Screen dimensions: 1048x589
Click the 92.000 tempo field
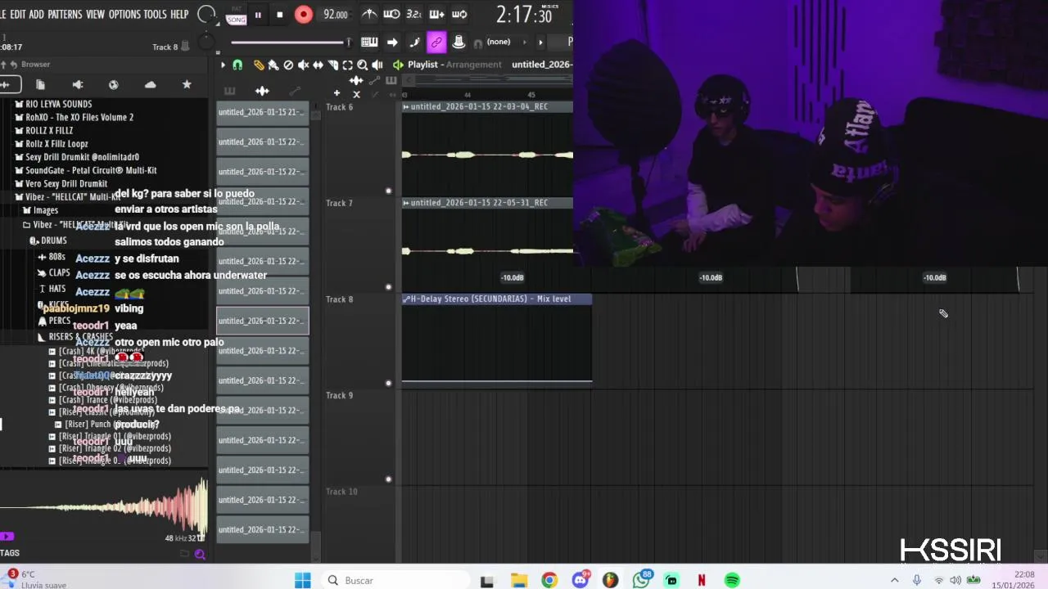tap(335, 15)
